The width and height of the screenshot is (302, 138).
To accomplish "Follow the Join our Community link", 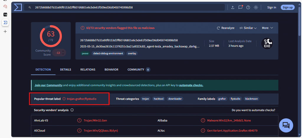I will coord(49,85).
